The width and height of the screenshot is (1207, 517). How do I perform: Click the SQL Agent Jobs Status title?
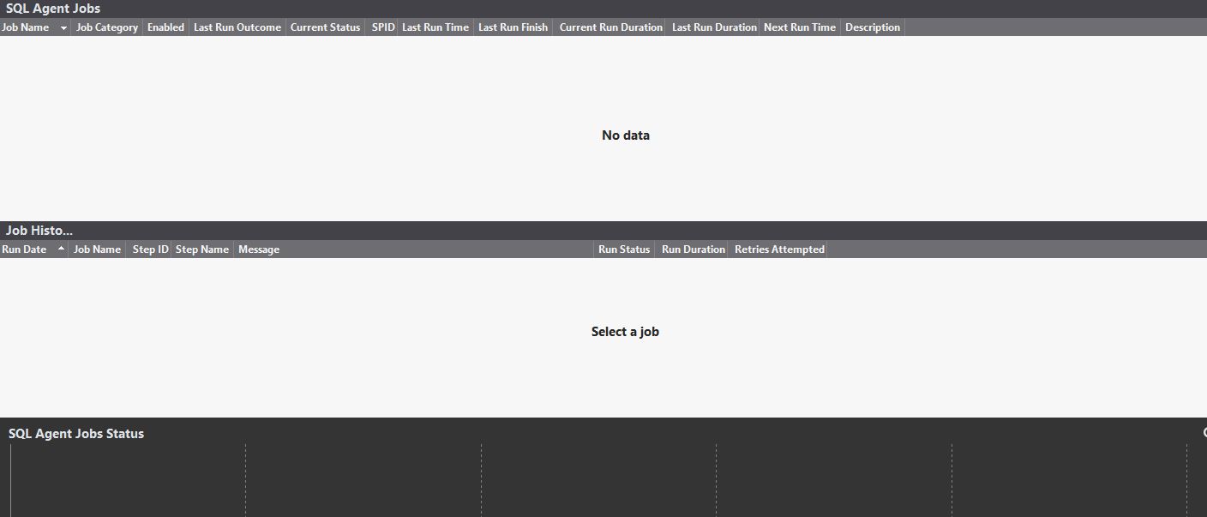click(76, 434)
